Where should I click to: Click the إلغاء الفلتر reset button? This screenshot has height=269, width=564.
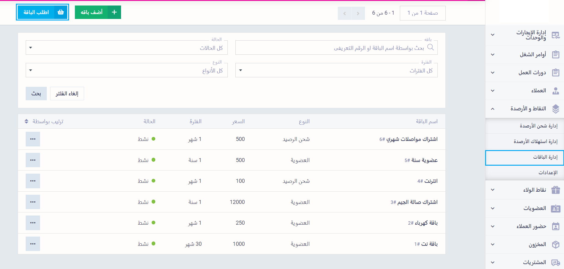(x=67, y=94)
